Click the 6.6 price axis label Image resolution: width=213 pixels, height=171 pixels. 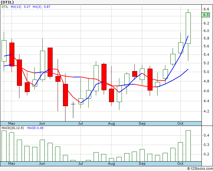click(x=206, y=9)
